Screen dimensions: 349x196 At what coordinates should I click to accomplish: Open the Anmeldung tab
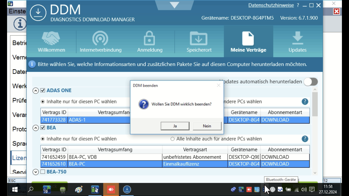click(x=150, y=41)
